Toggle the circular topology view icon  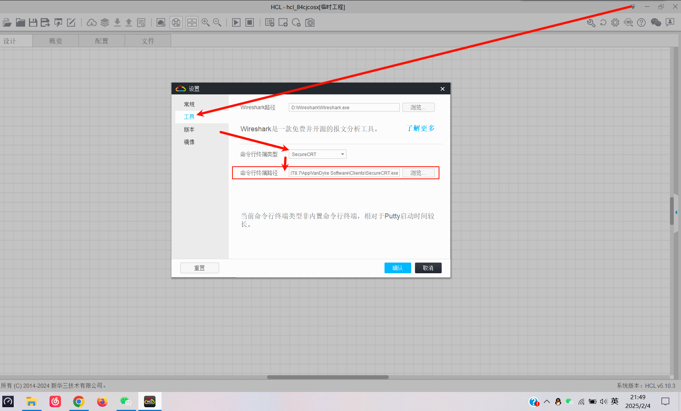click(176, 22)
